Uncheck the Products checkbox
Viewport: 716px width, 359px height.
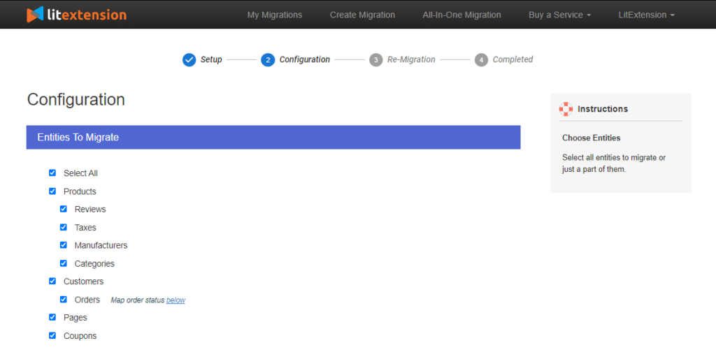52,191
